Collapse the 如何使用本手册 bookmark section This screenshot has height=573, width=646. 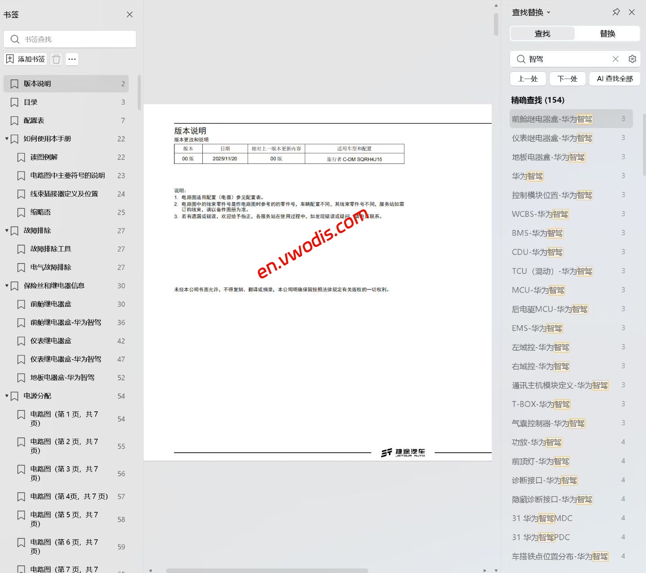pyautogui.click(x=6, y=139)
